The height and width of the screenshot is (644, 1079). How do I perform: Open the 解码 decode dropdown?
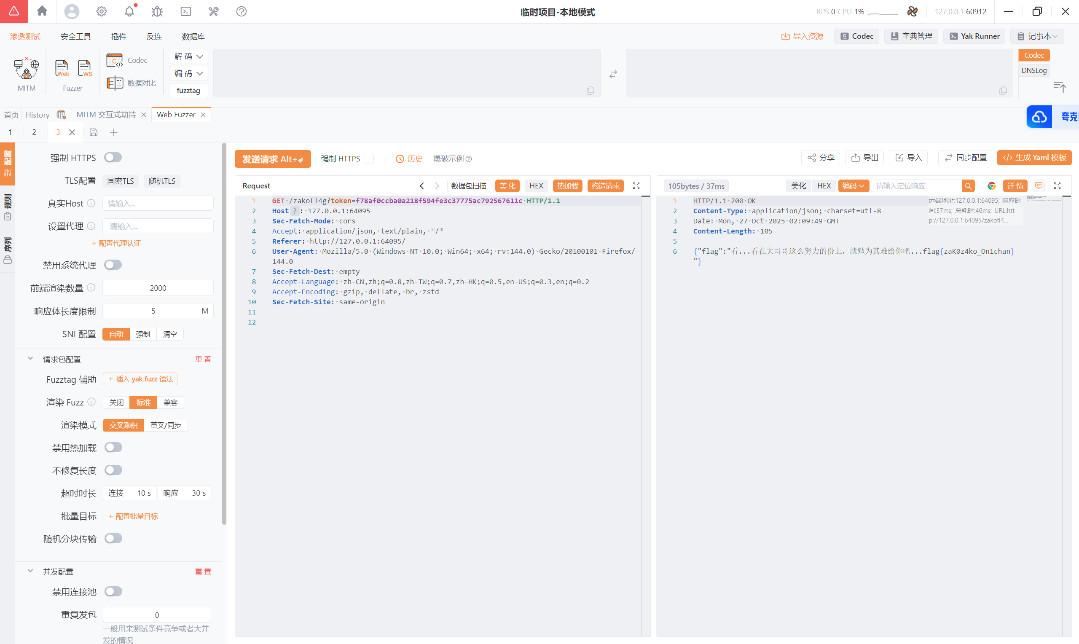(x=188, y=56)
